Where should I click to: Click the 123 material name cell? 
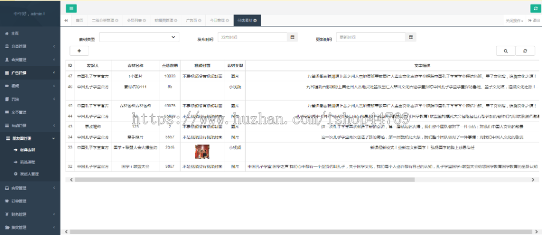(x=135, y=127)
